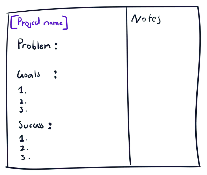The image size is (207, 175).
Task: Click the number 1 marker under Success
Action: (x=21, y=139)
